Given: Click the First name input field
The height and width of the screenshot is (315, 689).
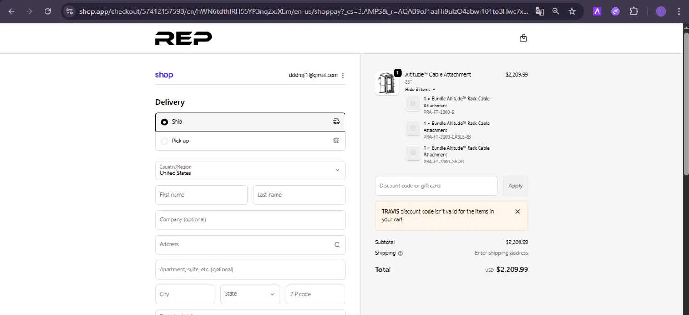Looking at the screenshot, I should click(201, 195).
